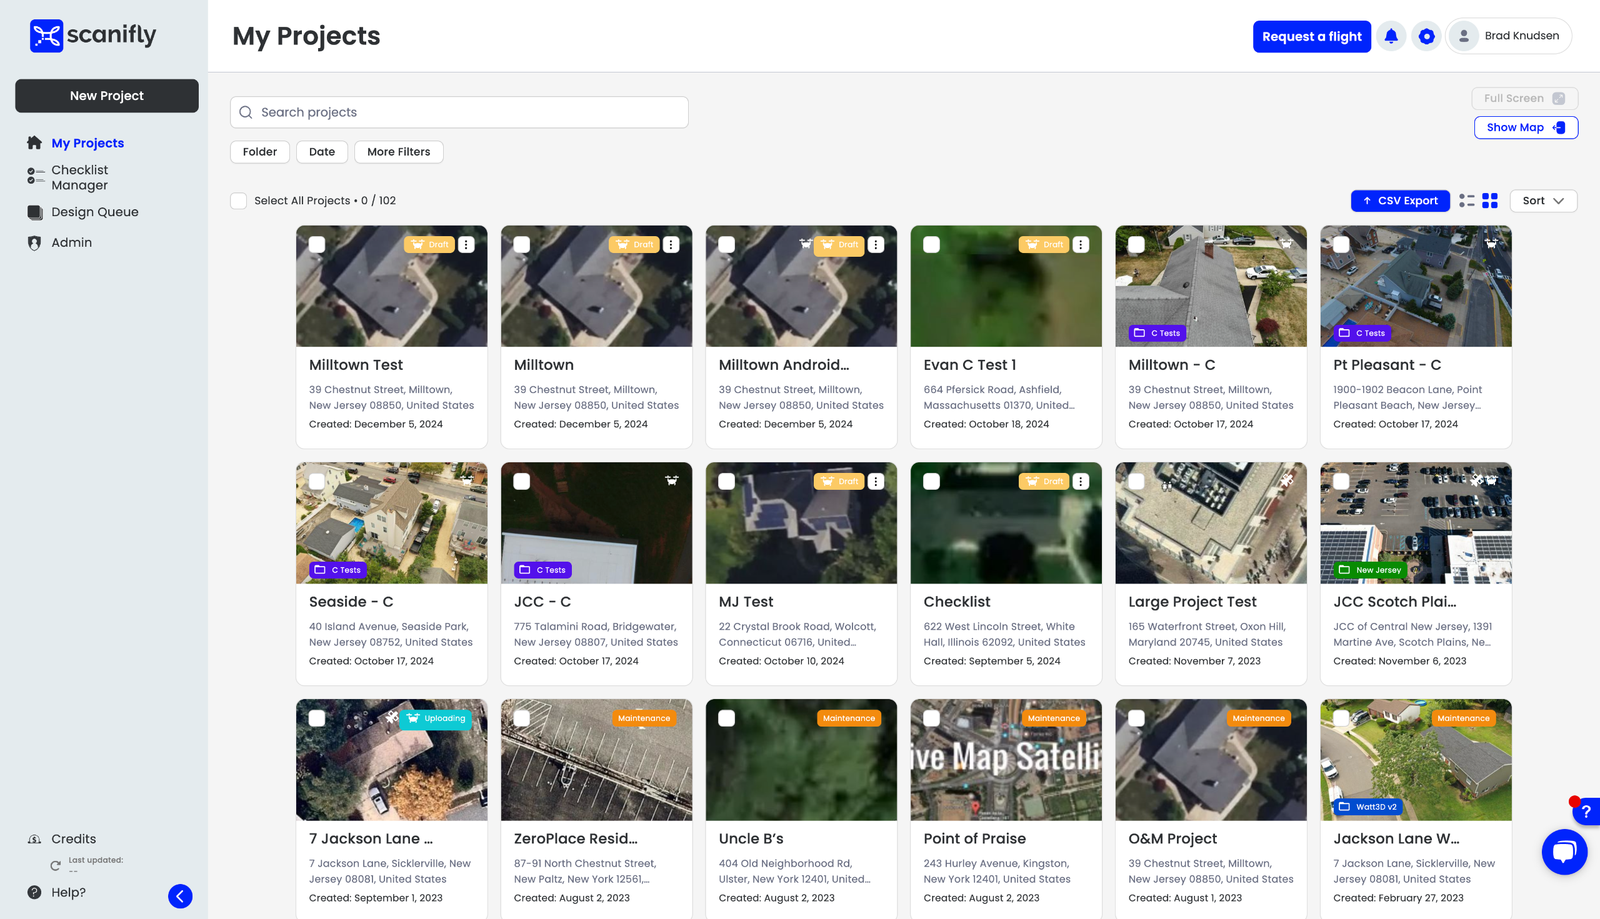Open settings gear icon in header
The image size is (1600, 919).
pyautogui.click(x=1426, y=37)
